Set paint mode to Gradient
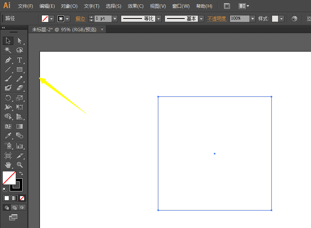 click(x=14, y=198)
